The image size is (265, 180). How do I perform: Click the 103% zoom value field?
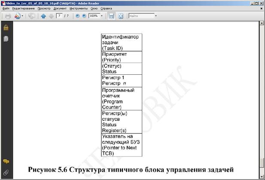94,16
